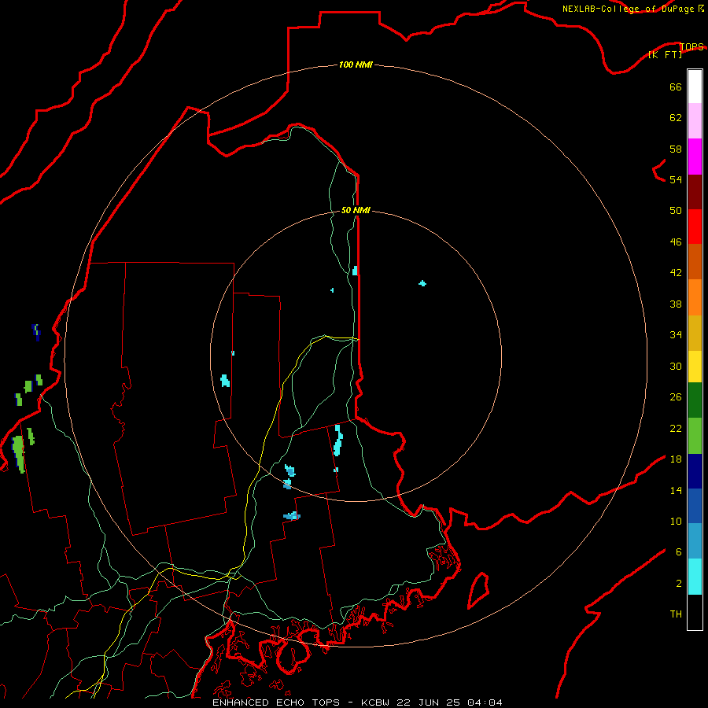Screen dimensions: 708x708
Task: Click the legend value 38
Action: point(676,304)
